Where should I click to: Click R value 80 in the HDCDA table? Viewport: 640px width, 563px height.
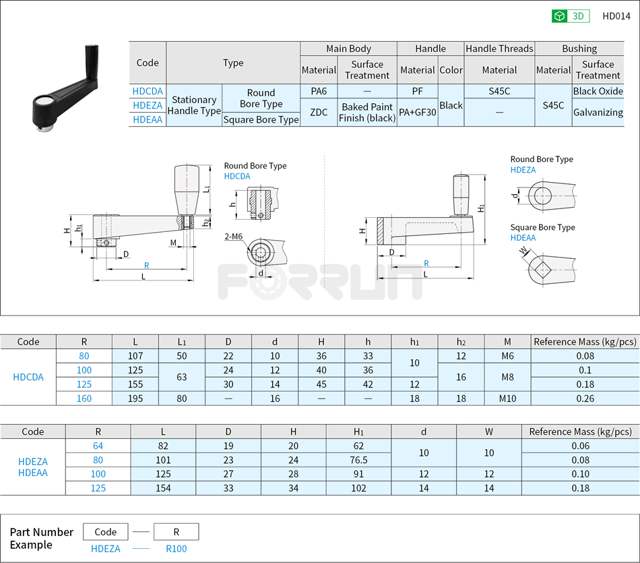pyautogui.click(x=84, y=356)
